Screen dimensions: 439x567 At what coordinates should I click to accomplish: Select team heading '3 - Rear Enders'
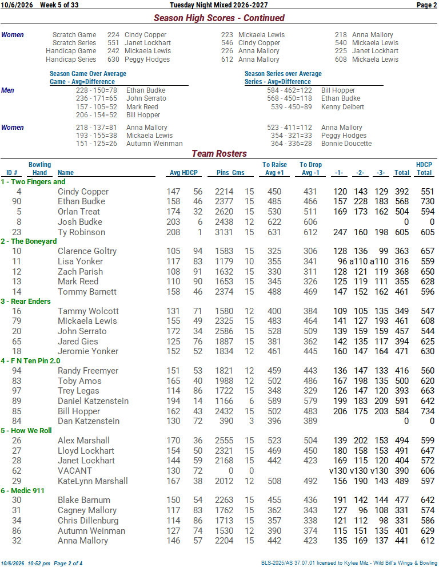26,301
